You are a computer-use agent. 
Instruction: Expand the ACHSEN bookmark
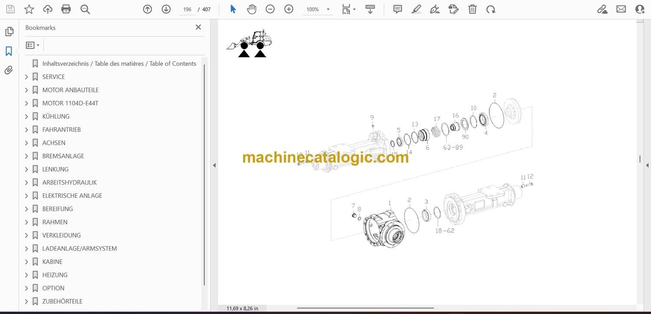26,143
